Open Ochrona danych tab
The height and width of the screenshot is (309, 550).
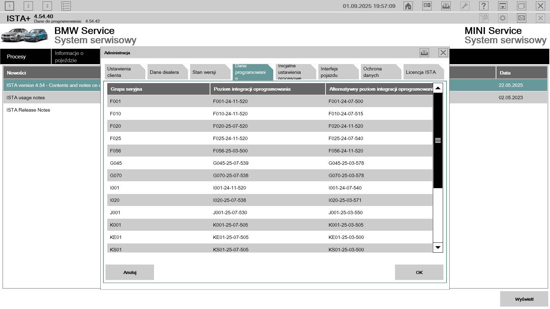(381, 72)
